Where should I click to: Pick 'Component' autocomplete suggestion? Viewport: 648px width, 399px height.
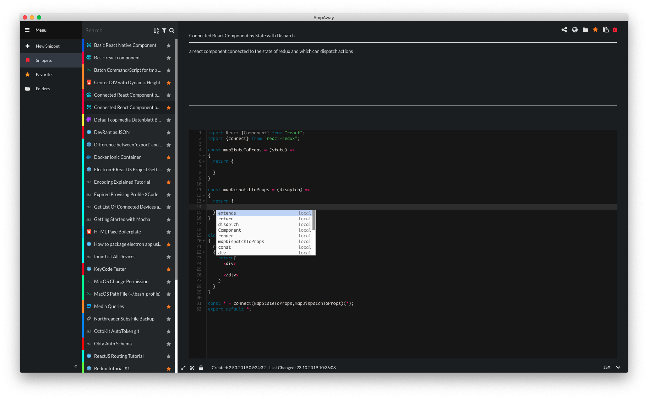click(264, 230)
